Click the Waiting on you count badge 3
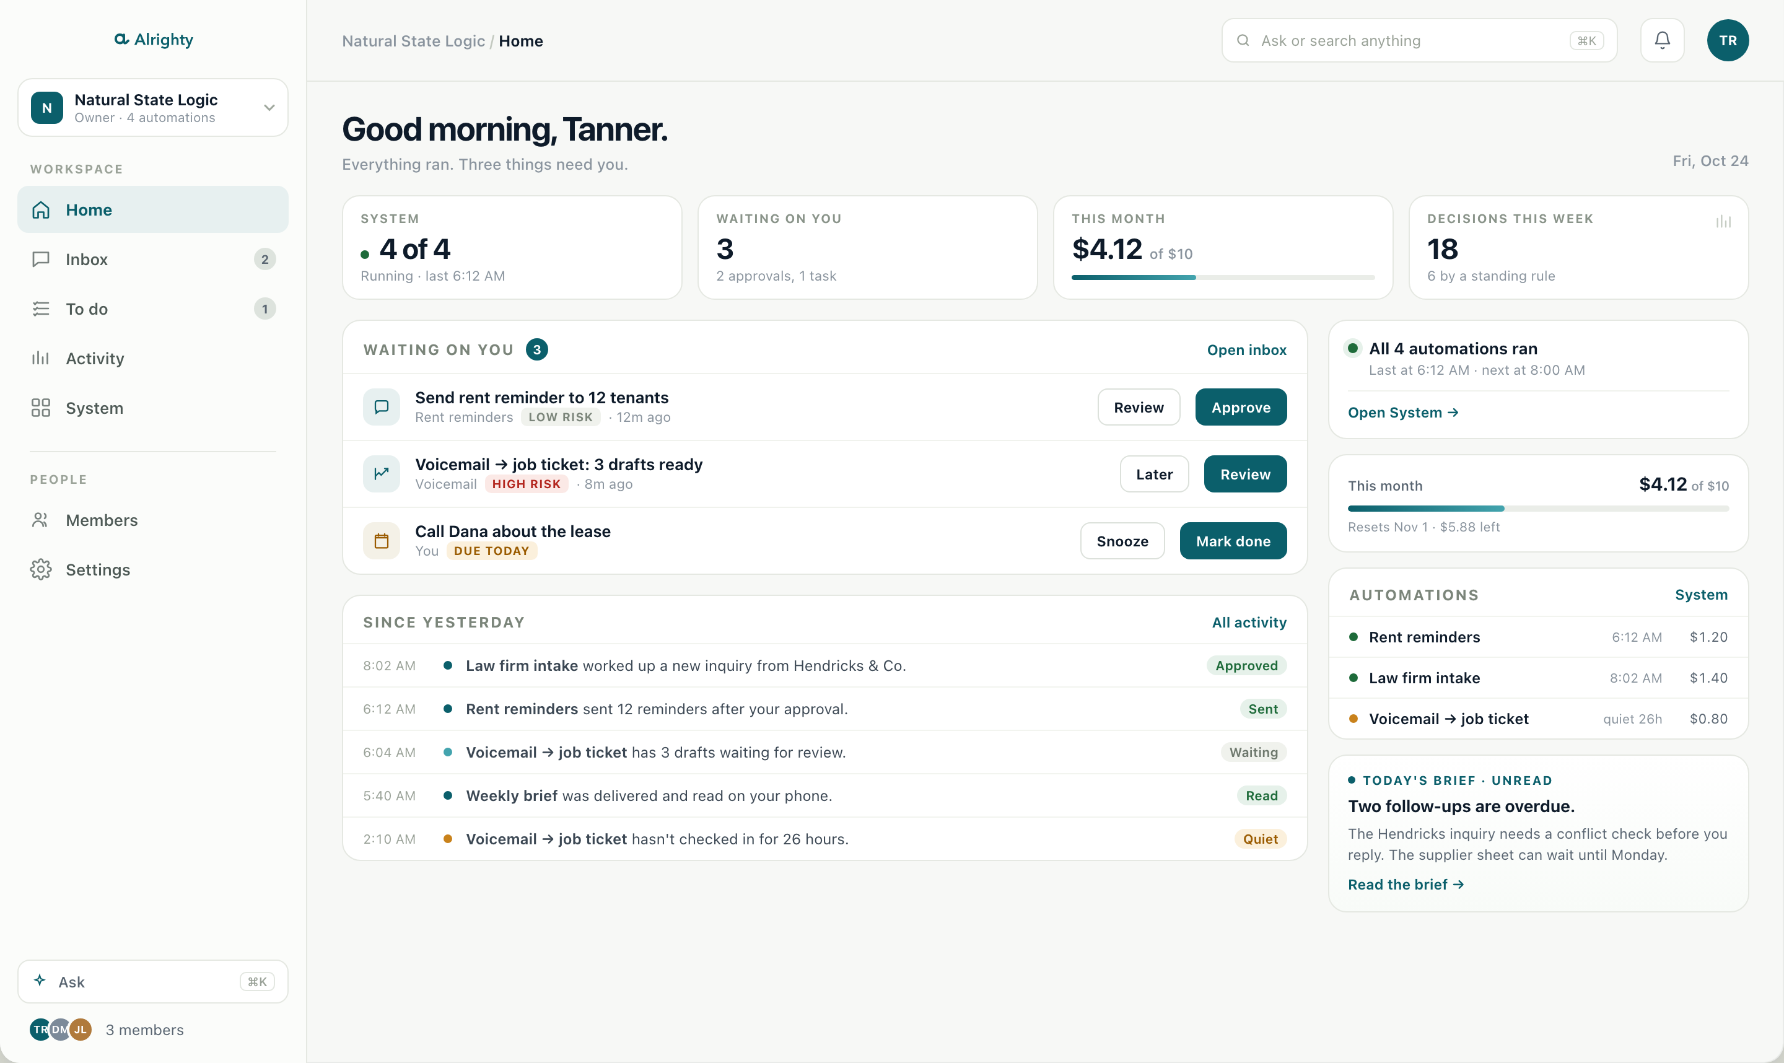Viewport: 1784px width, 1063px height. click(536, 349)
